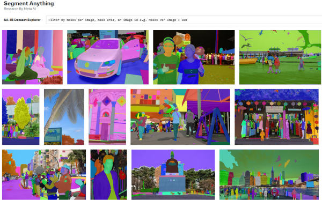322x200 pixels.
Task: Click the Research By Meta AI subtitle
Action: [20, 9]
